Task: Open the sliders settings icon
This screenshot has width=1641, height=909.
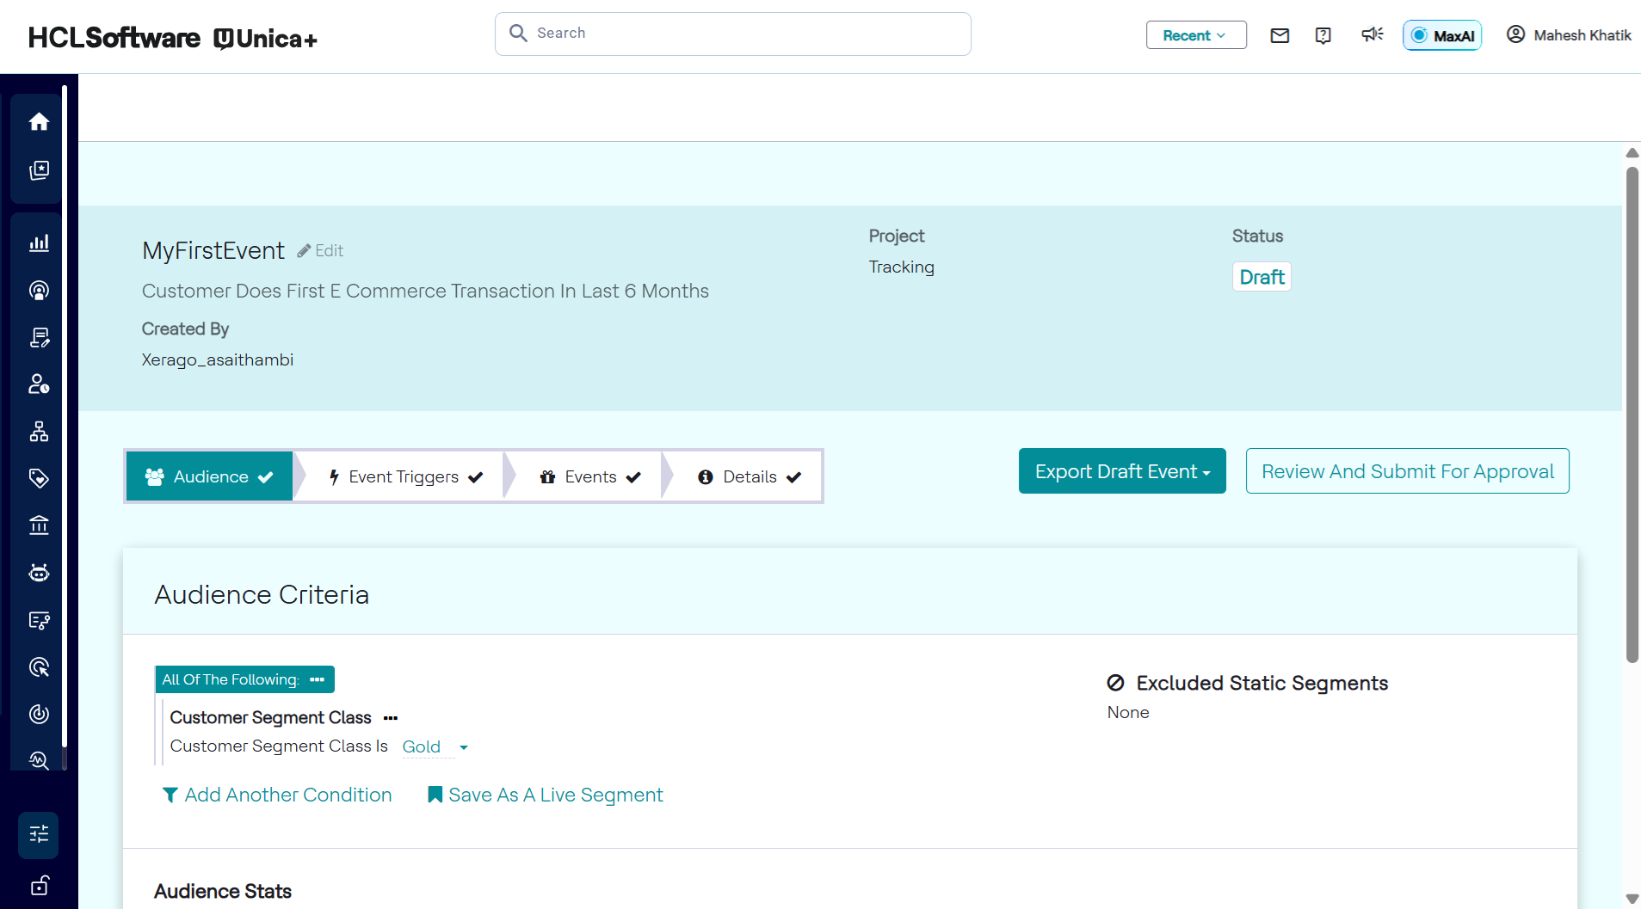Action: (x=39, y=834)
